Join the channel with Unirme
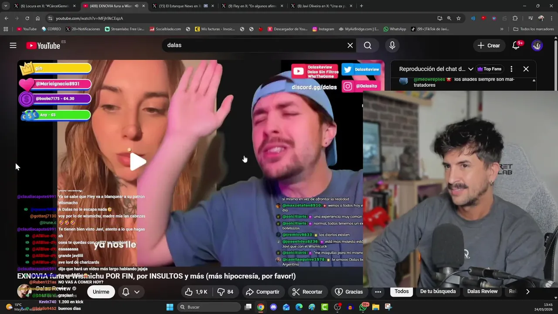This screenshot has height=314, width=558. point(101,292)
